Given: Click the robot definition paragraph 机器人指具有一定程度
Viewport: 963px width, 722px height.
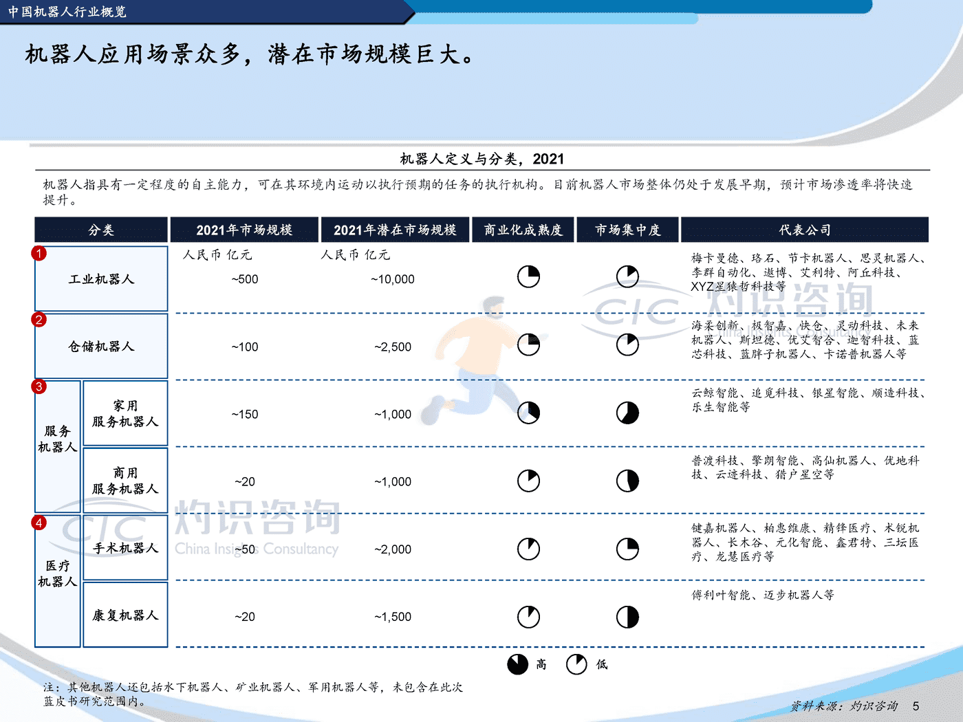Looking at the screenshot, I should coord(478,192).
